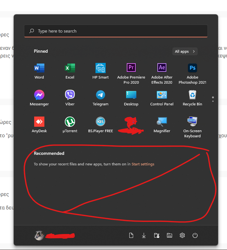Open the On-Screen Keyboard
This screenshot has width=227, height=250.
click(x=193, y=127)
